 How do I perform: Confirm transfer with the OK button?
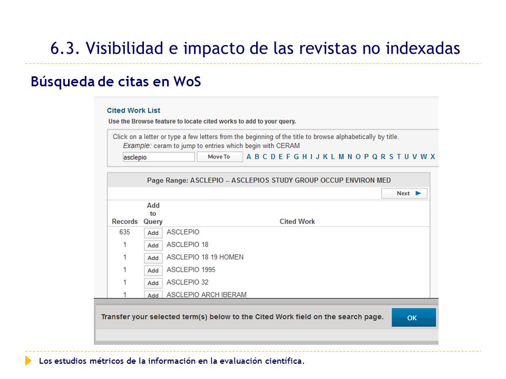click(x=414, y=317)
